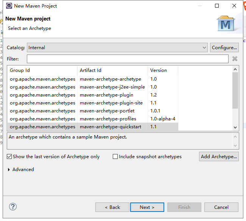Click the archetype list scroll-down arrow
The image size is (246, 221).
[235, 128]
